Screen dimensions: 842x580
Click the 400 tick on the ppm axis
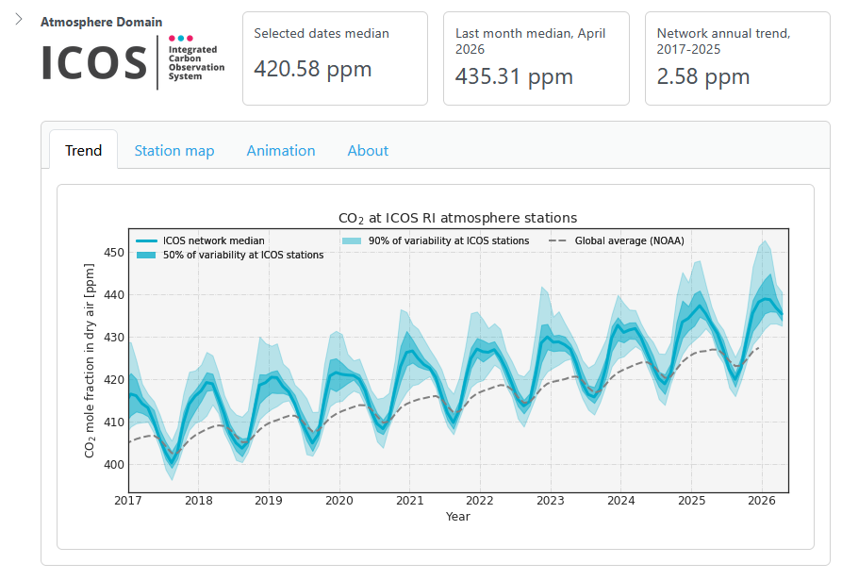pyautogui.click(x=114, y=465)
